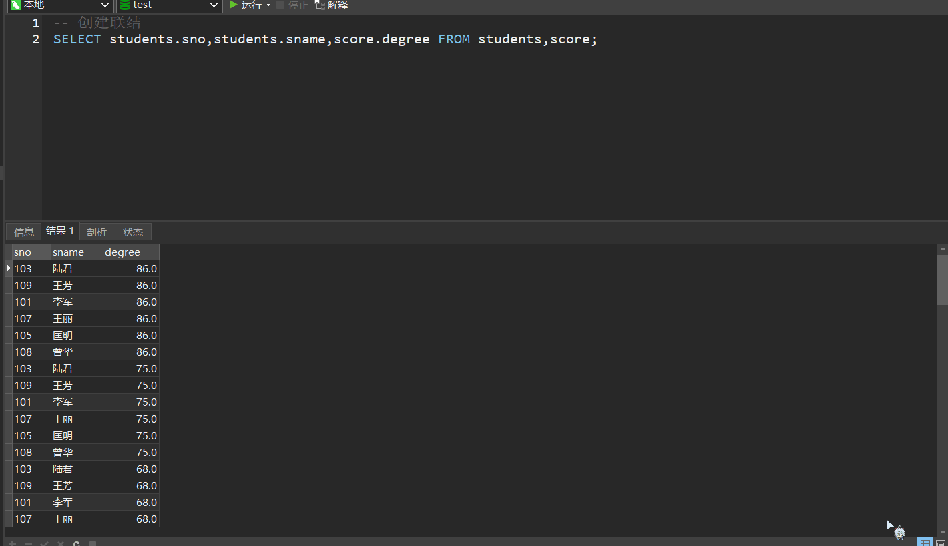Select 匡明 cell in the 75.0 row
Image resolution: width=948 pixels, height=546 pixels.
click(77, 436)
